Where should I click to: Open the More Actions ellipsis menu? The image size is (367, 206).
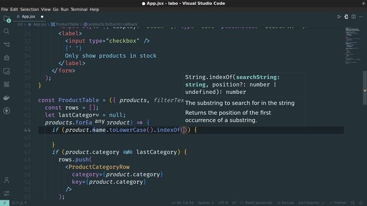(361, 17)
